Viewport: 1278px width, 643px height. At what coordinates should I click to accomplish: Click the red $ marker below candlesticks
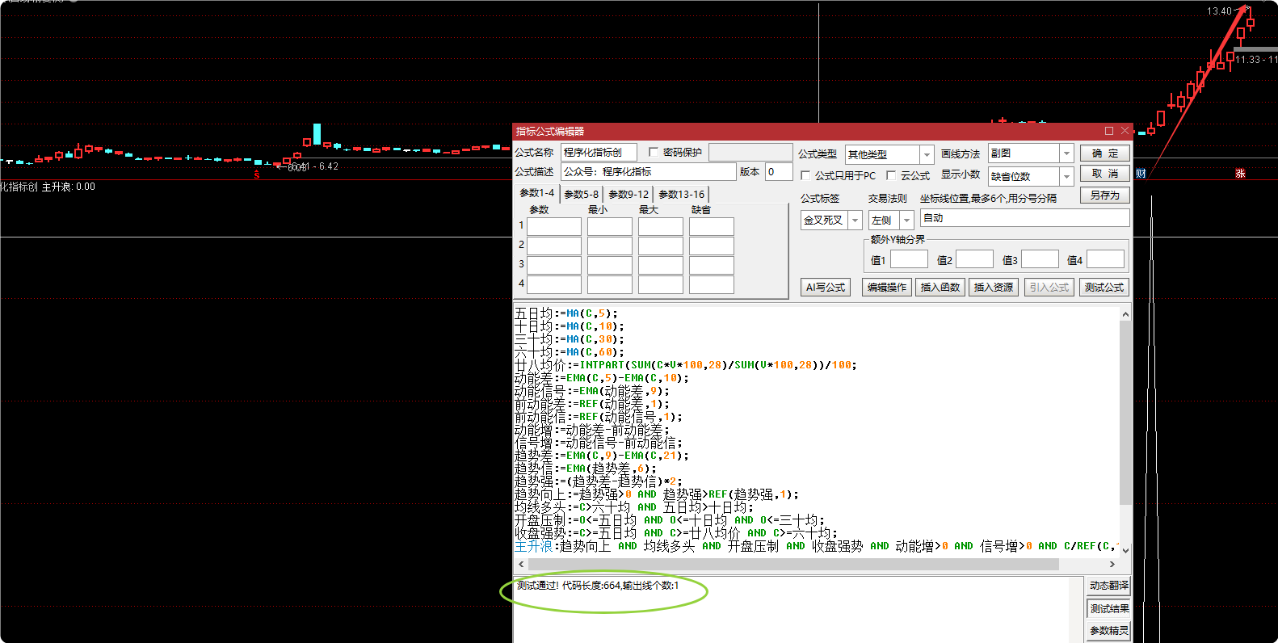click(257, 174)
